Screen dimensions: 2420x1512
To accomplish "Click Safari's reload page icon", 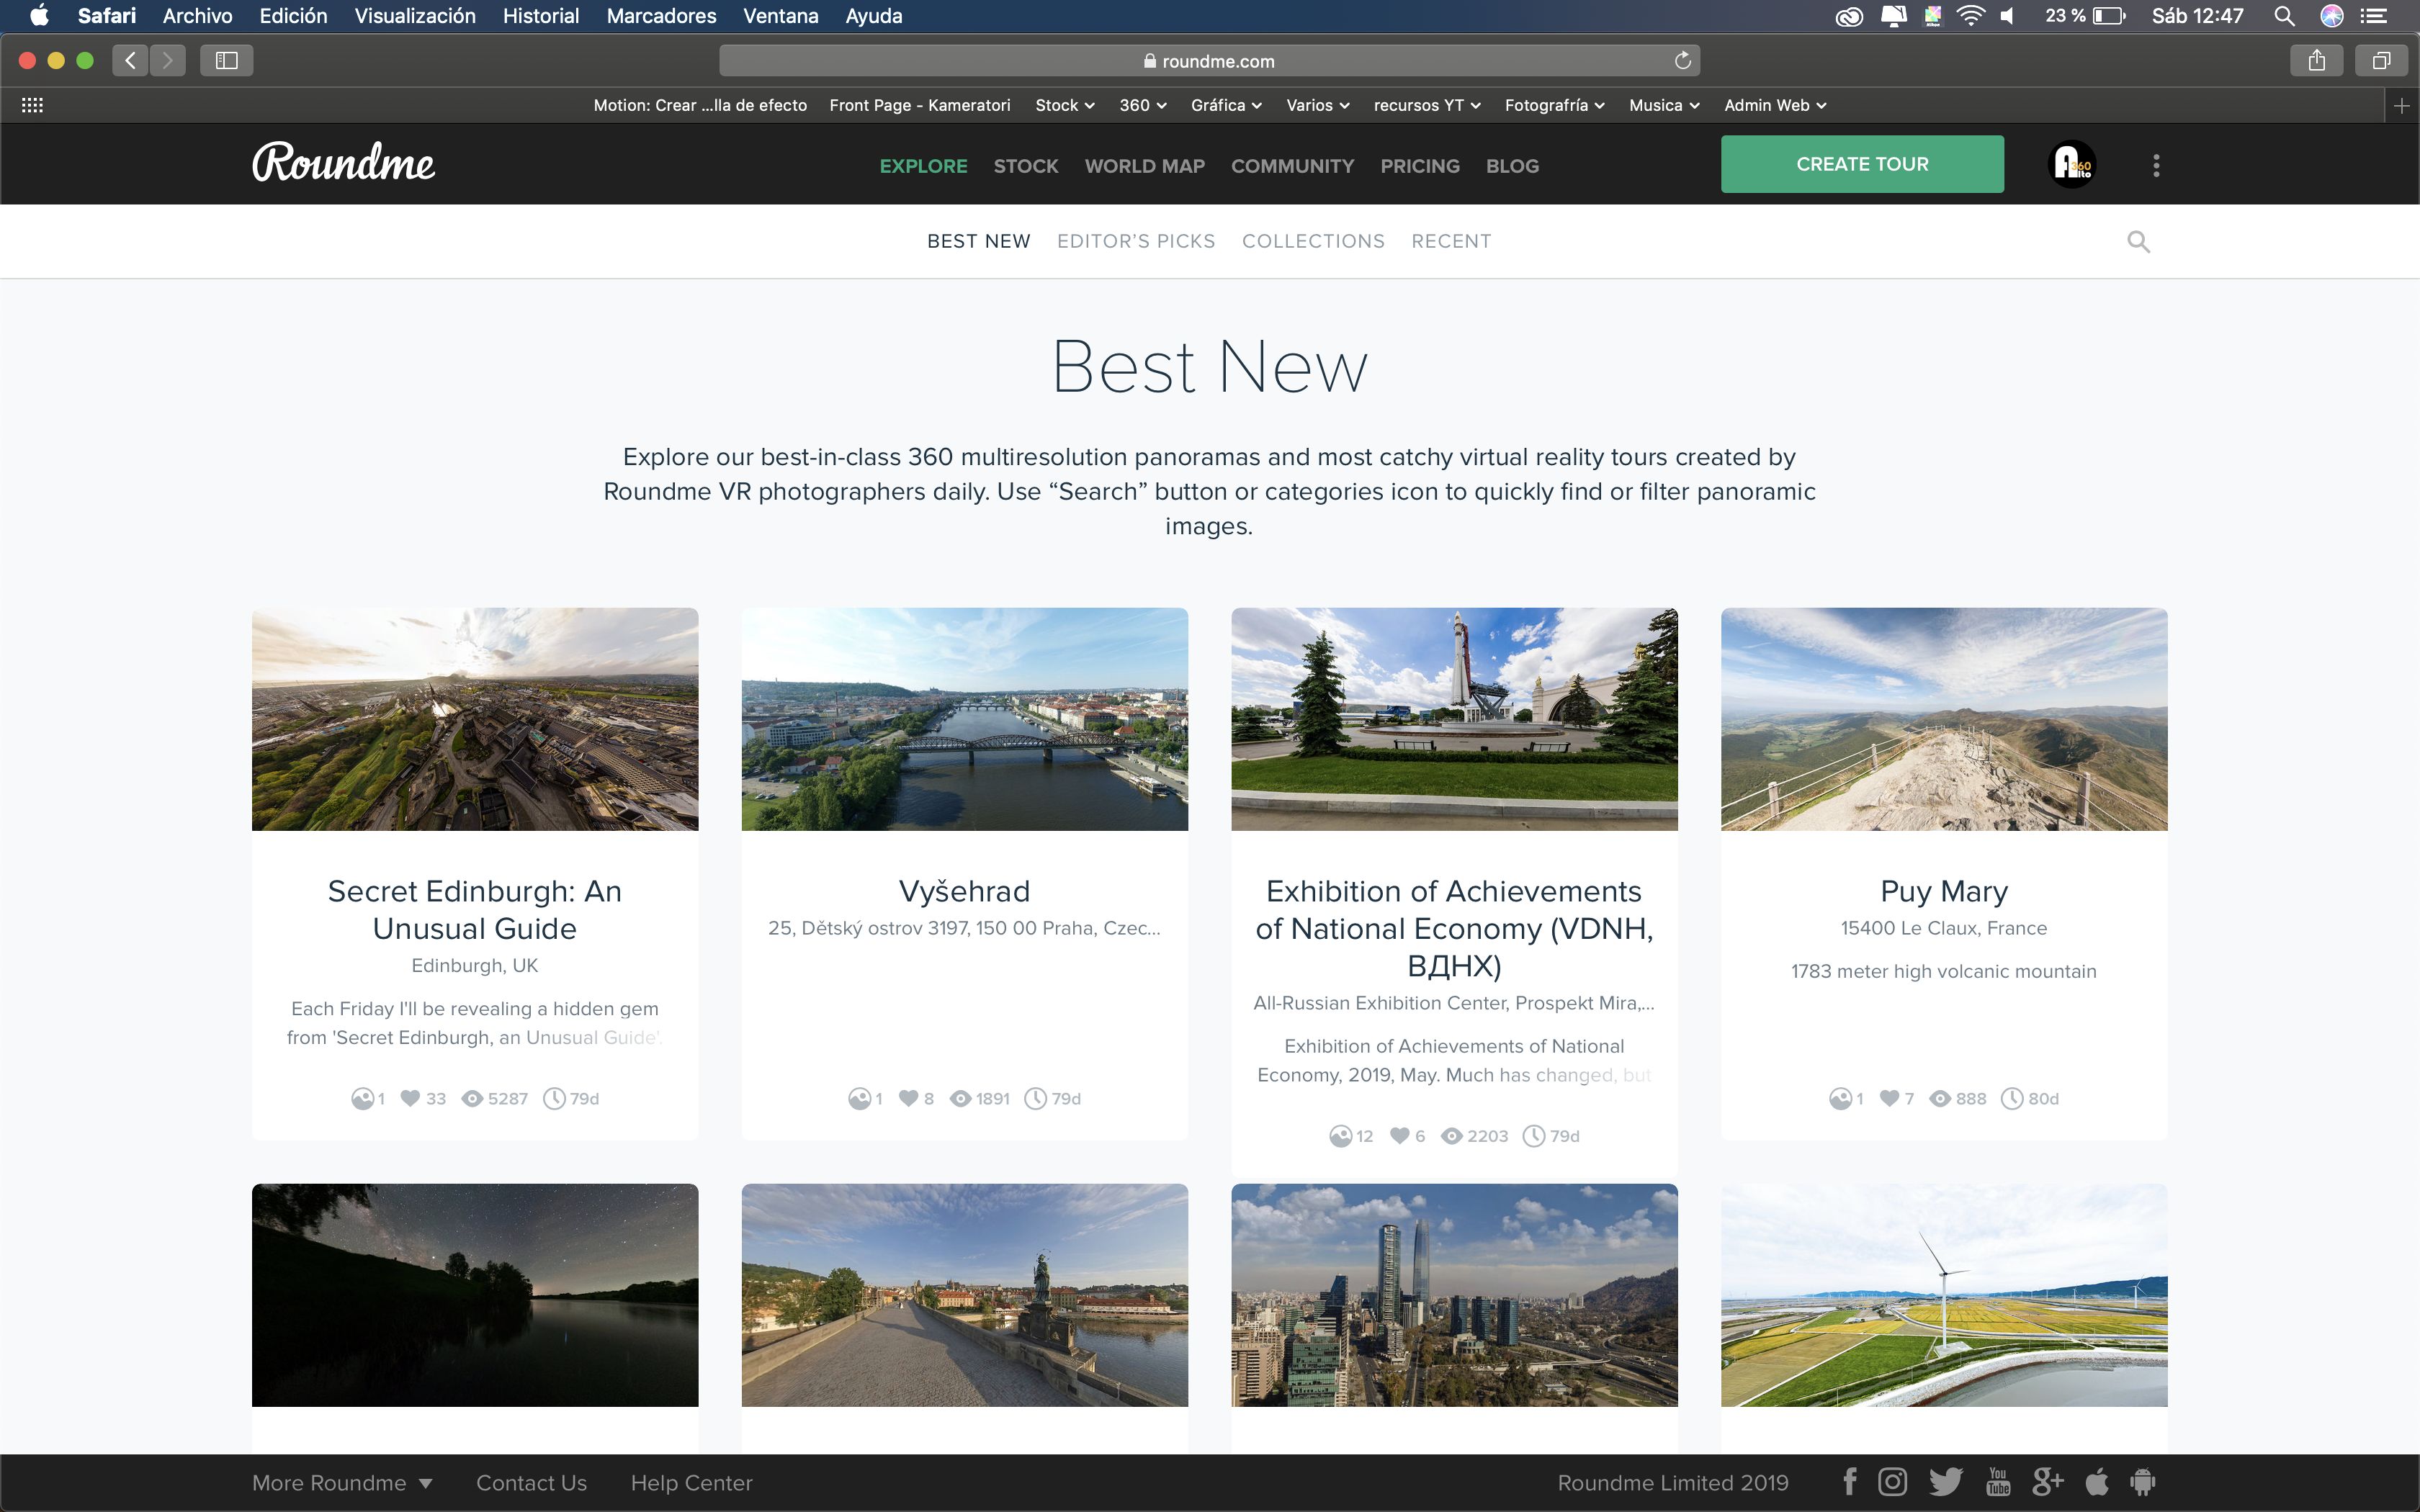I will pyautogui.click(x=1683, y=61).
